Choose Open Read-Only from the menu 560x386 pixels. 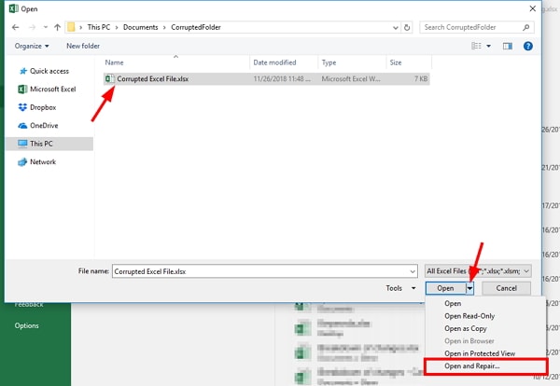[x=469, y=316]
